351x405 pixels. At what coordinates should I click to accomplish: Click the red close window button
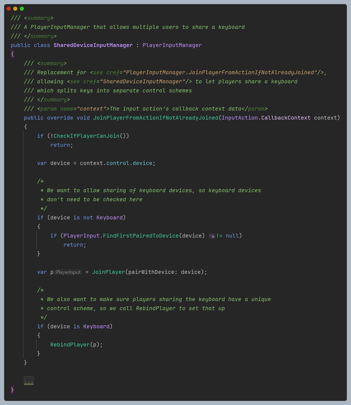click(9, 9)
